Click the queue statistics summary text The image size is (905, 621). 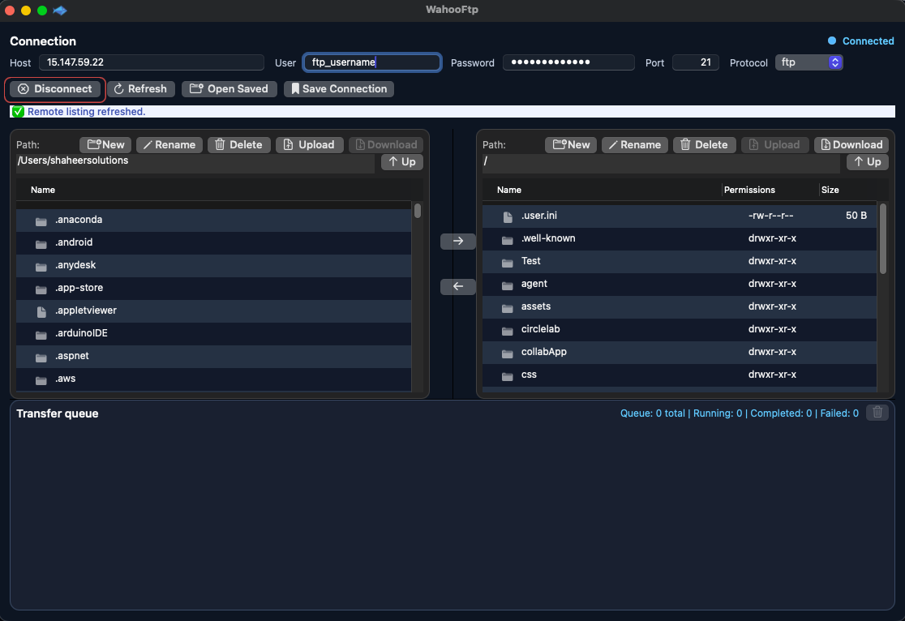(x=739, y=413)
